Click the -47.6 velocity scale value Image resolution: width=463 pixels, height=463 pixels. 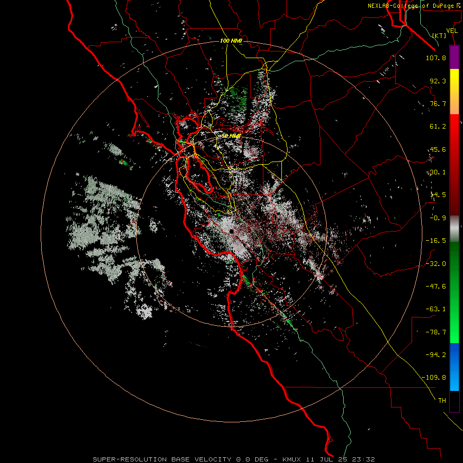click(x=436, y=286)
